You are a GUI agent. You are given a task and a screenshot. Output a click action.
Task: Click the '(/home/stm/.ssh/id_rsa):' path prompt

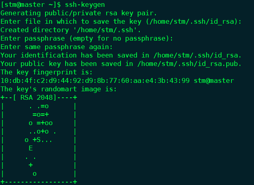194,22
